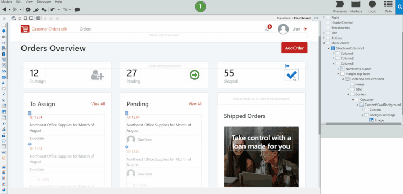Toggle the dark keyboard-style toolbar icon
403x194 pixels.
pos(38,18)
